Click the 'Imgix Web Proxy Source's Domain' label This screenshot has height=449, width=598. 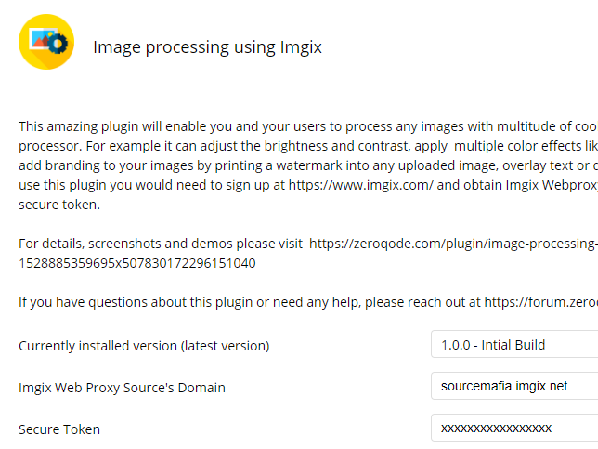coord(122,388)
